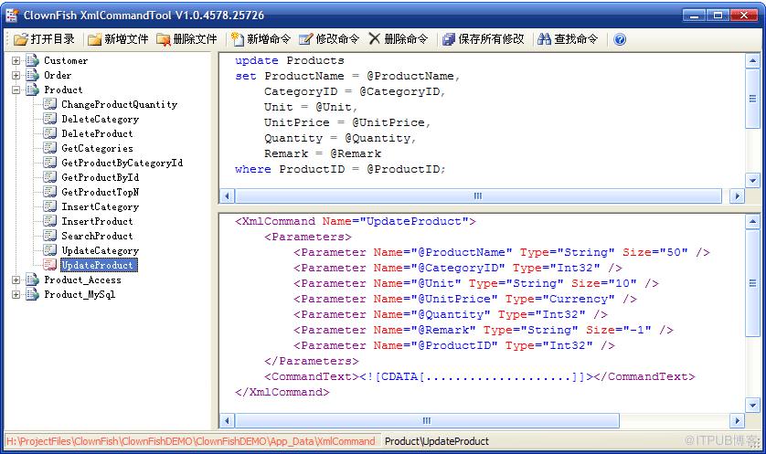Select the ChangeProductQuantity command
The width and height of the screenshot is (766, 454).
pos(119,104)
